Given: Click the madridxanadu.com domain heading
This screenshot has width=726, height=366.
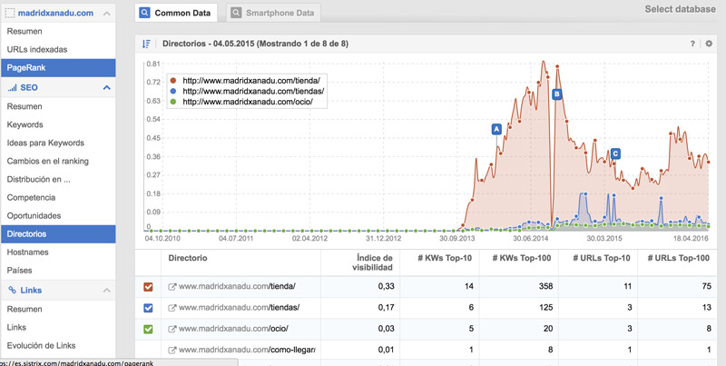Looking at the screenshot, I should (55, 14).
